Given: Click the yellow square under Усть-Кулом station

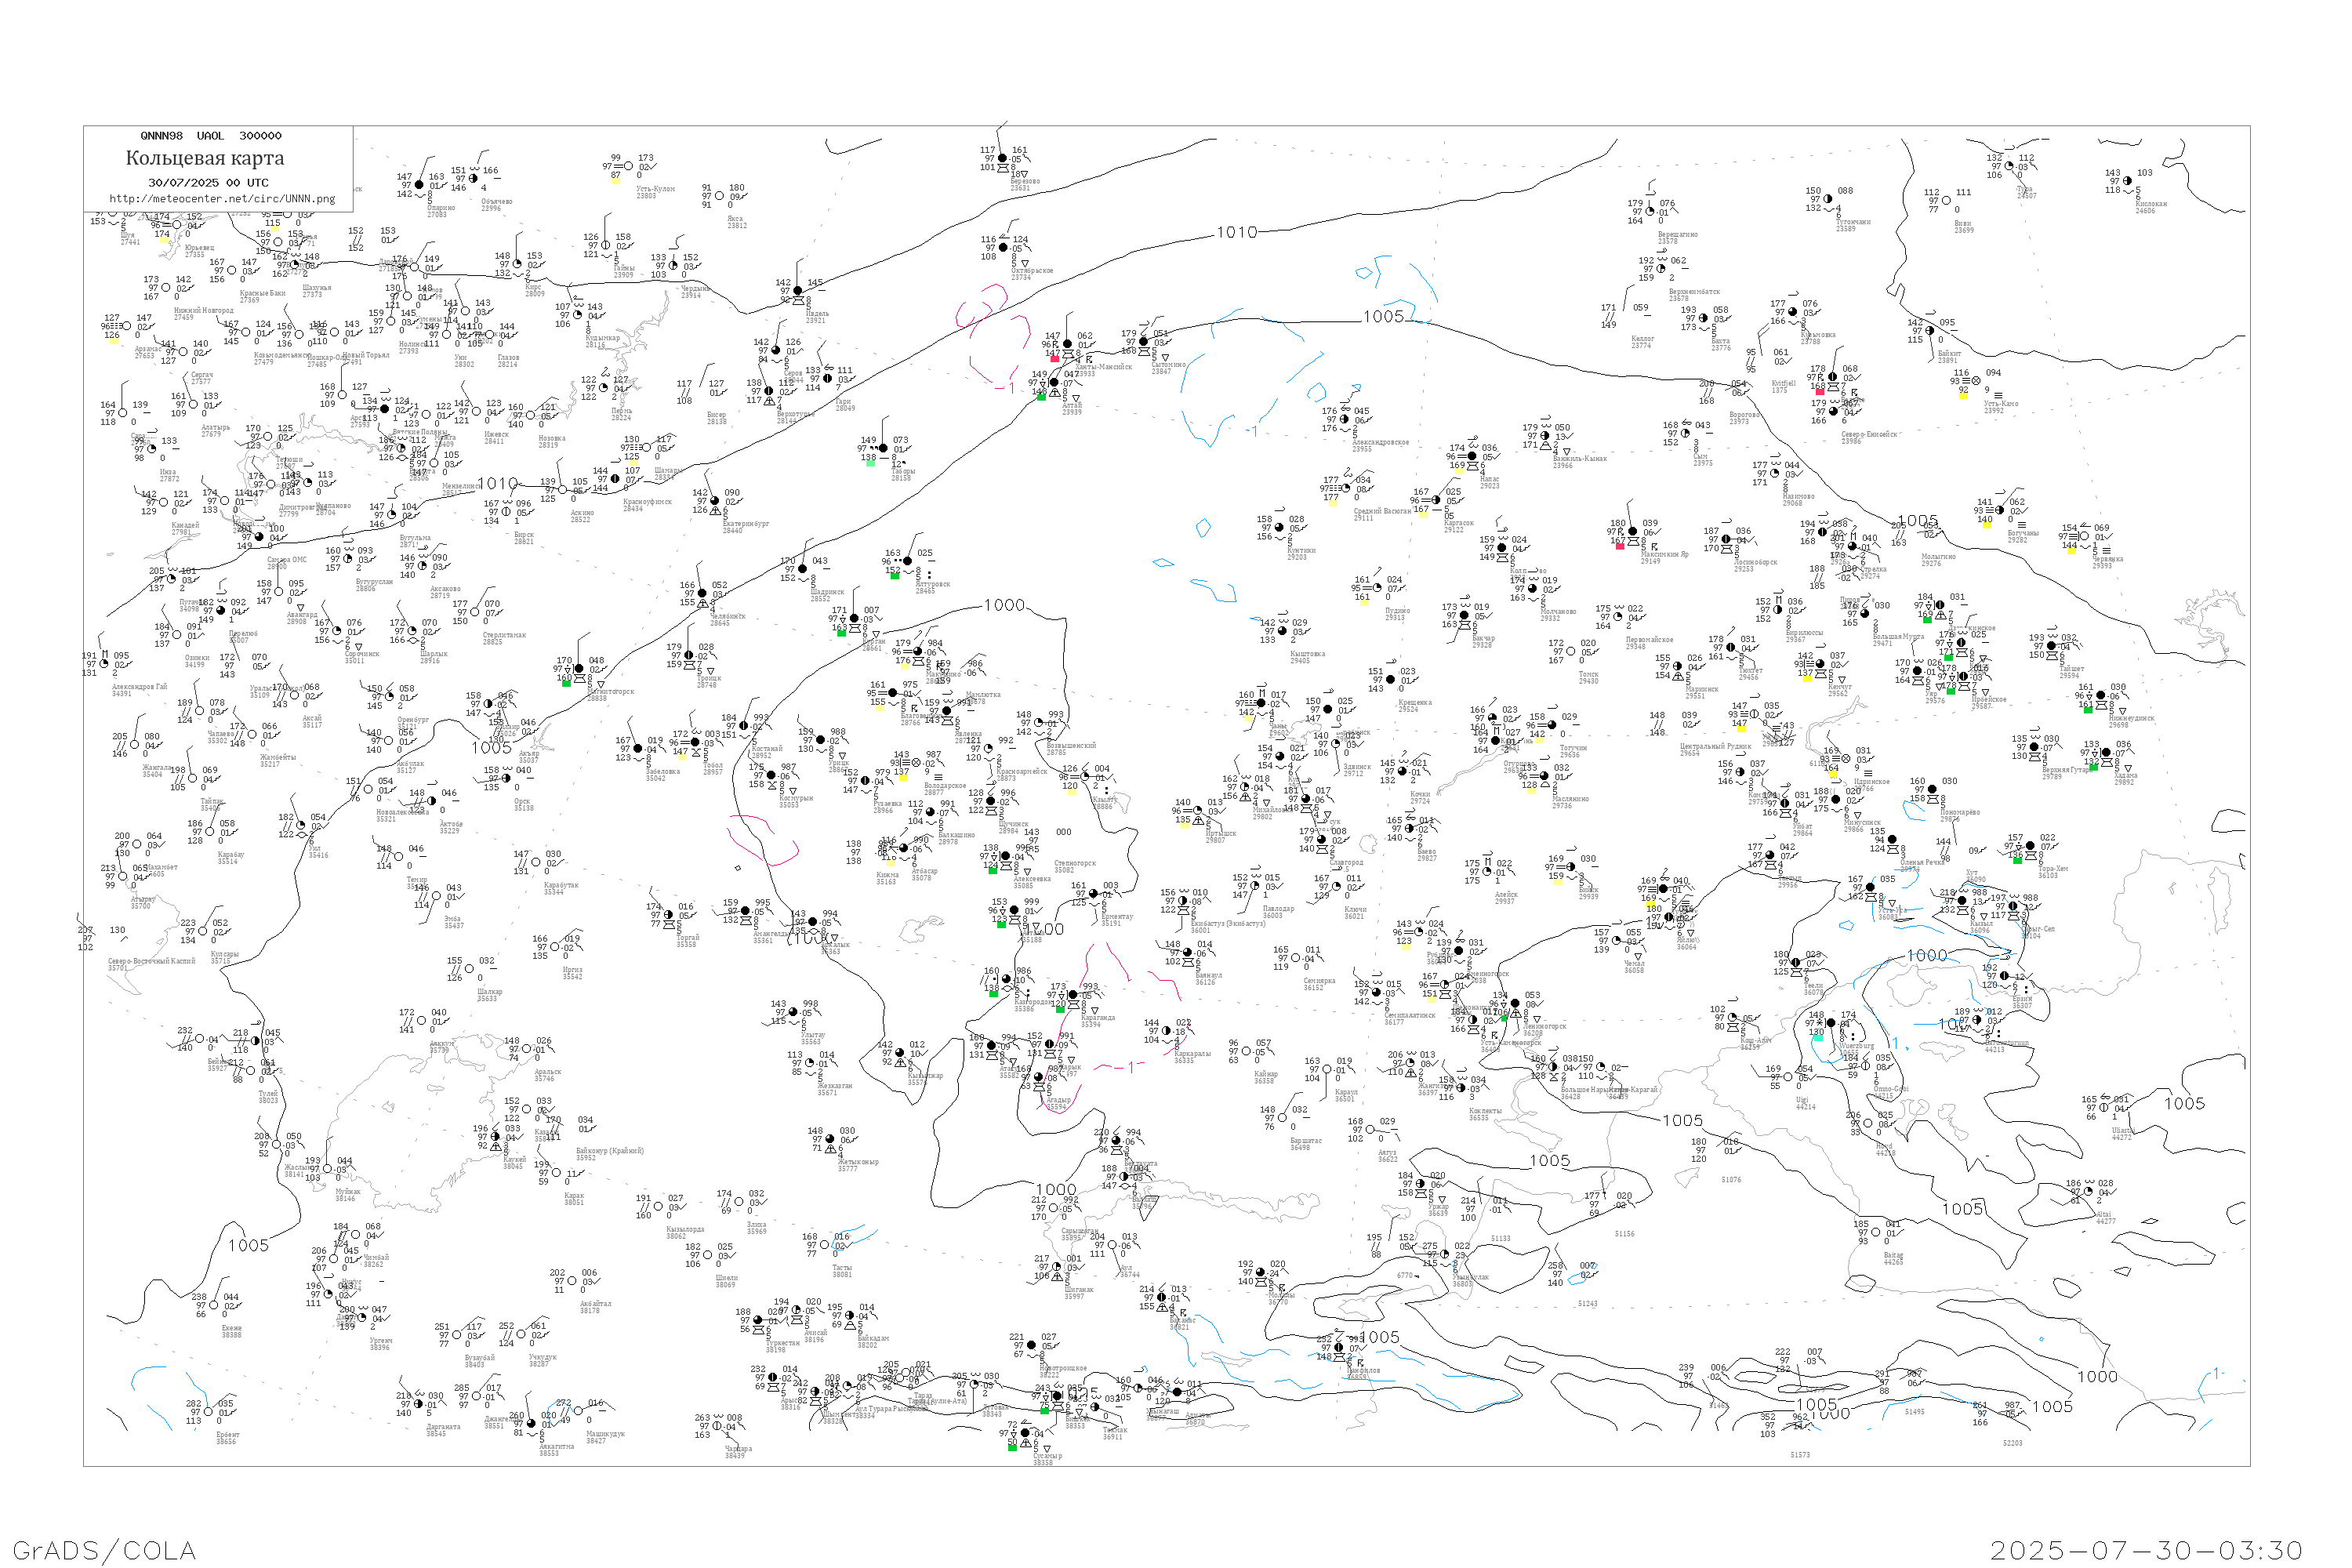Looking at the screenshot, I should click(616, 180).
